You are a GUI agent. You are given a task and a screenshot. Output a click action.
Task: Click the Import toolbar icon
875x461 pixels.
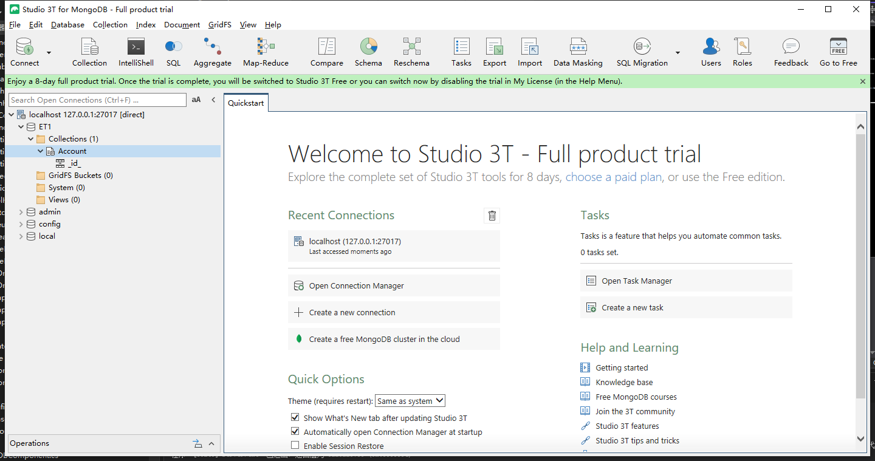tap(530, 52)
